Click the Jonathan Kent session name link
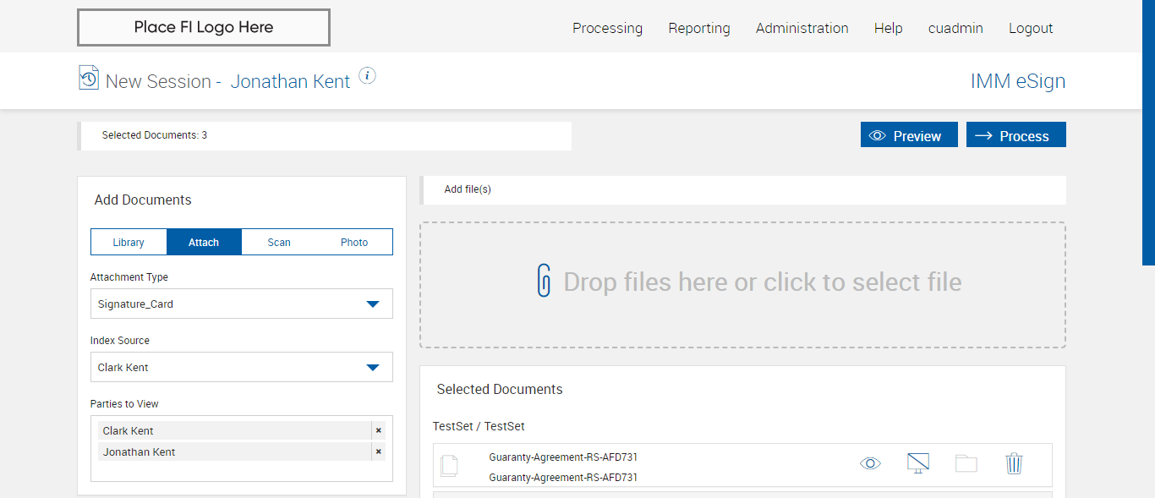Image resolution: width=1155 pixels, height=498 pixels. 290,81
